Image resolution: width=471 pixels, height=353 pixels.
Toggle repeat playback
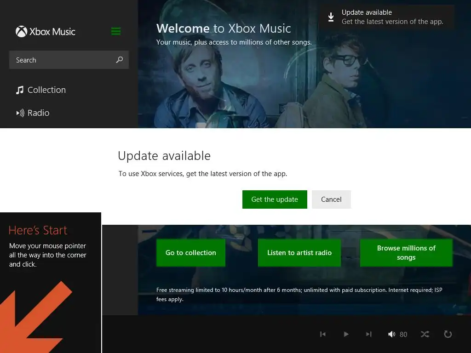448,334
